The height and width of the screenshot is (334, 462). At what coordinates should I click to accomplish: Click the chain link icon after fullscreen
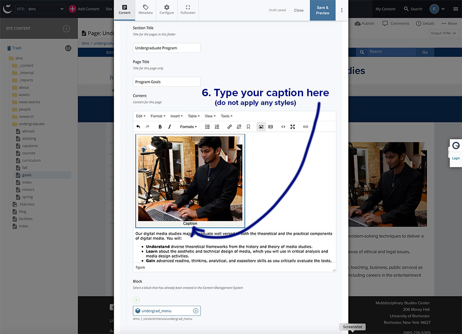coord(305,127)
